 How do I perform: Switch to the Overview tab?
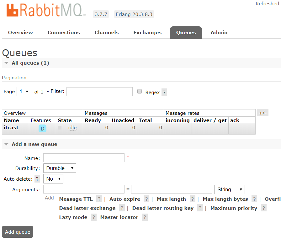coord(20,32)
